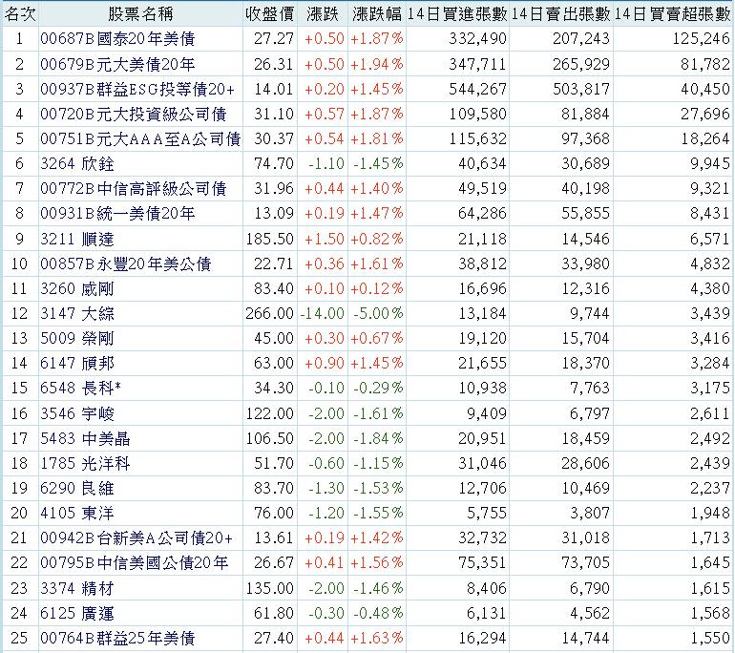
Task: Open stock 00687B國泰20年美債
Action: pos(117,38)
